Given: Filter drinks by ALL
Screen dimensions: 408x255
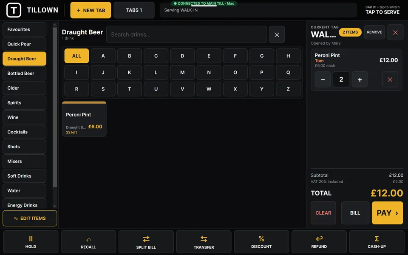Looking at the screenshot, I should click(x=76, y=56).
